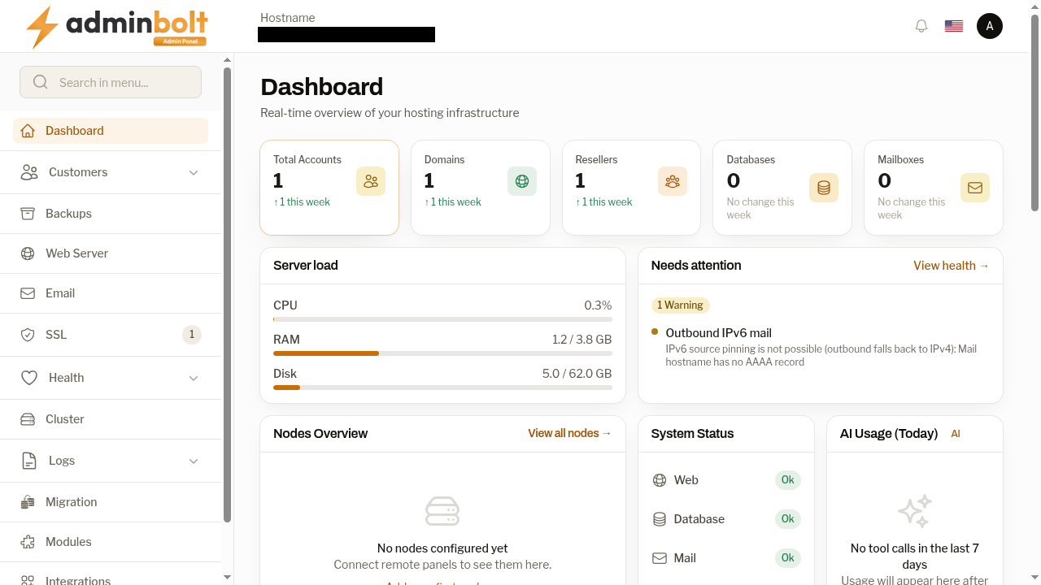Click the Mail status Ok badge
Image resolution: width=1041 pixels, height=585 pixels.
[x=787, y=558]
